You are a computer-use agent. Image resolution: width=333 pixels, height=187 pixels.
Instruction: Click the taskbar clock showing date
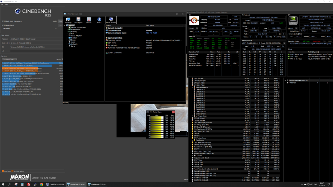(x=322, y=185)
